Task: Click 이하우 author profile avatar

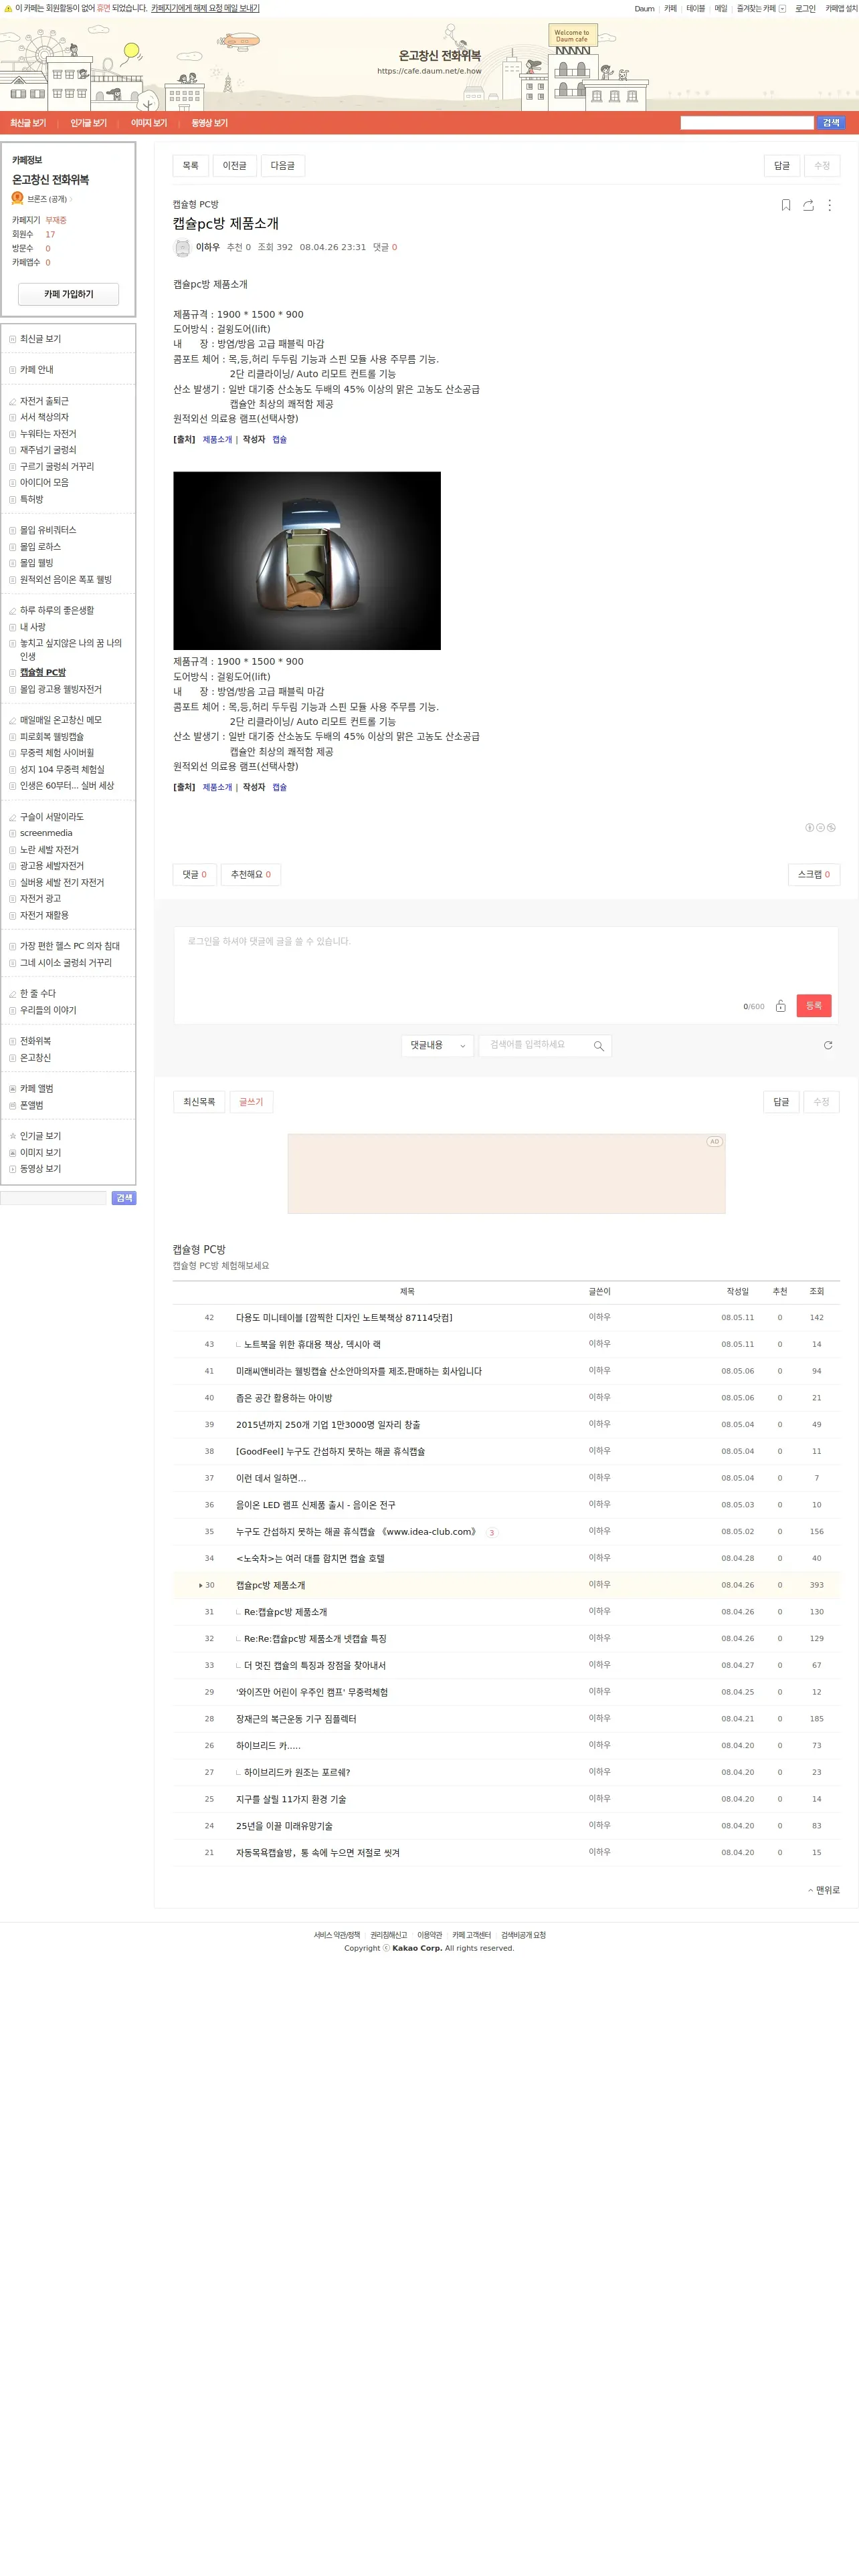Action: pos(182,248)
